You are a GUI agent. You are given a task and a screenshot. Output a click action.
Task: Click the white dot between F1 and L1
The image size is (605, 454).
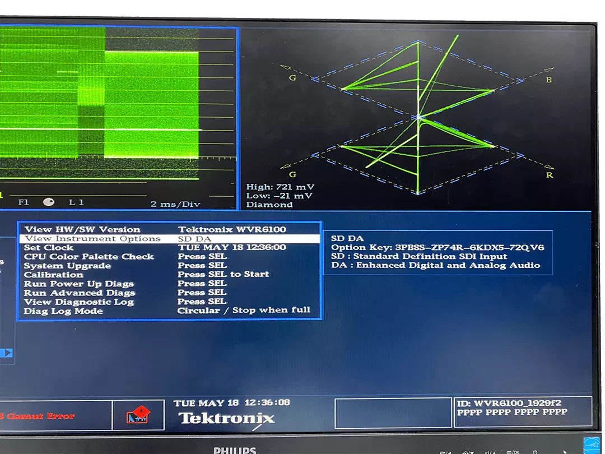[49, 202]
